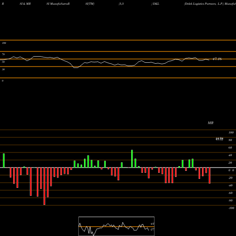Open the mini line chart thumbnail
236x236 pixels.
117,226
